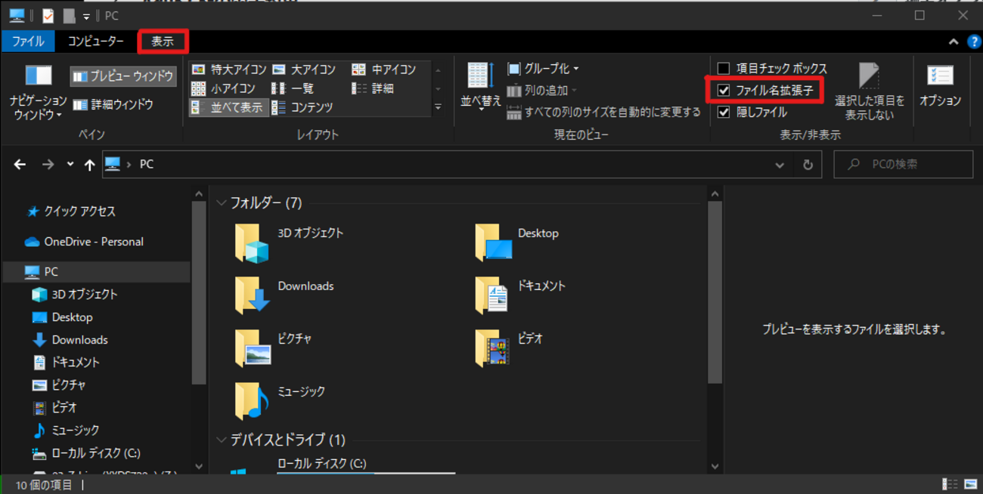Open the address bar history dropdown
Screen dimensions: 983x494
tap(780, 165)
